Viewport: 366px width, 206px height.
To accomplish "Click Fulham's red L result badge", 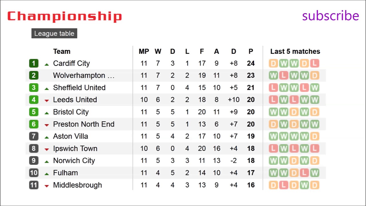I will click(x=304, y=173).
